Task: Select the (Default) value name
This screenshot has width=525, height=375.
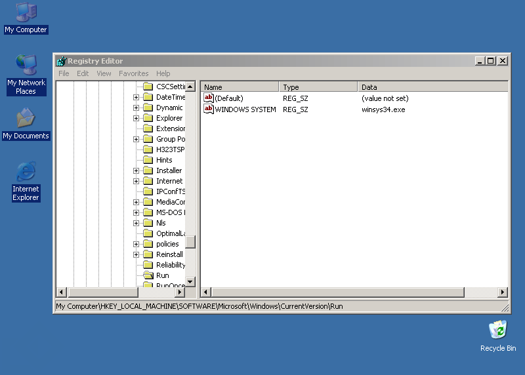Action: click(229, 98)
